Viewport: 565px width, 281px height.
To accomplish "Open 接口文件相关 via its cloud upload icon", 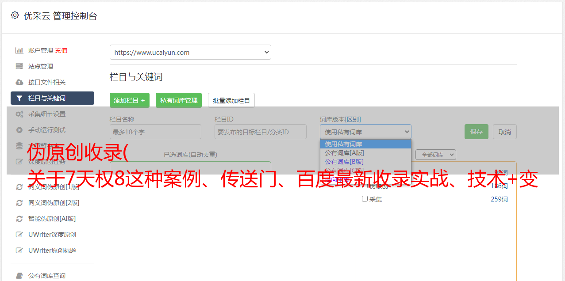I will coord(19,82).
